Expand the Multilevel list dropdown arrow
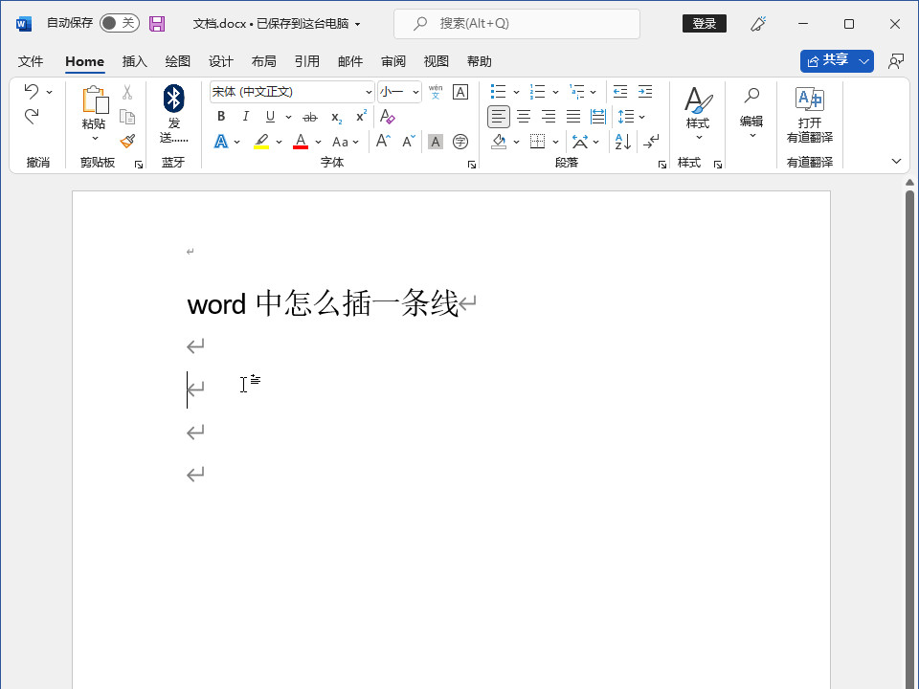 (x=594, y=92)
